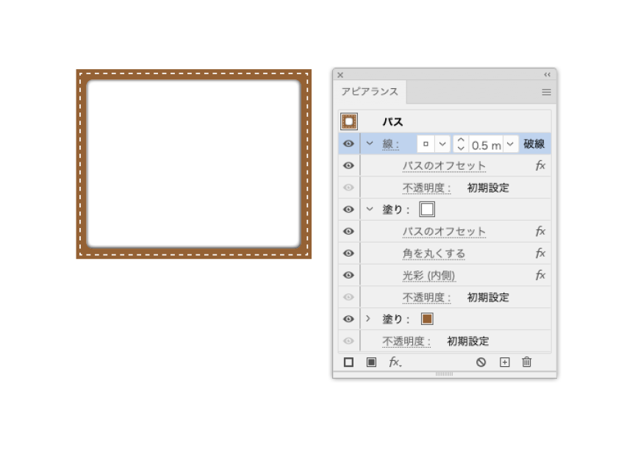Click the white 塗り fill color swatch
The width and height of the screenshot is (632, 450).
426,210
